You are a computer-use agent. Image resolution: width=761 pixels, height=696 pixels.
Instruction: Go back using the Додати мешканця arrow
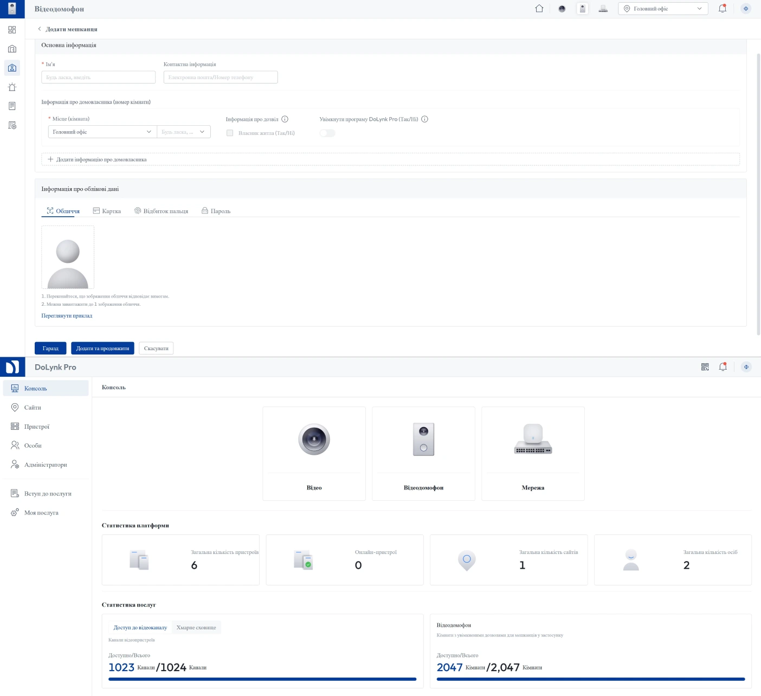click(40, 29)
